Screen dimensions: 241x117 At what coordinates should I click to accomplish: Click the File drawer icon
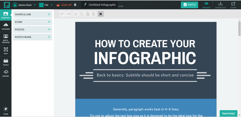tap(41, 5)
